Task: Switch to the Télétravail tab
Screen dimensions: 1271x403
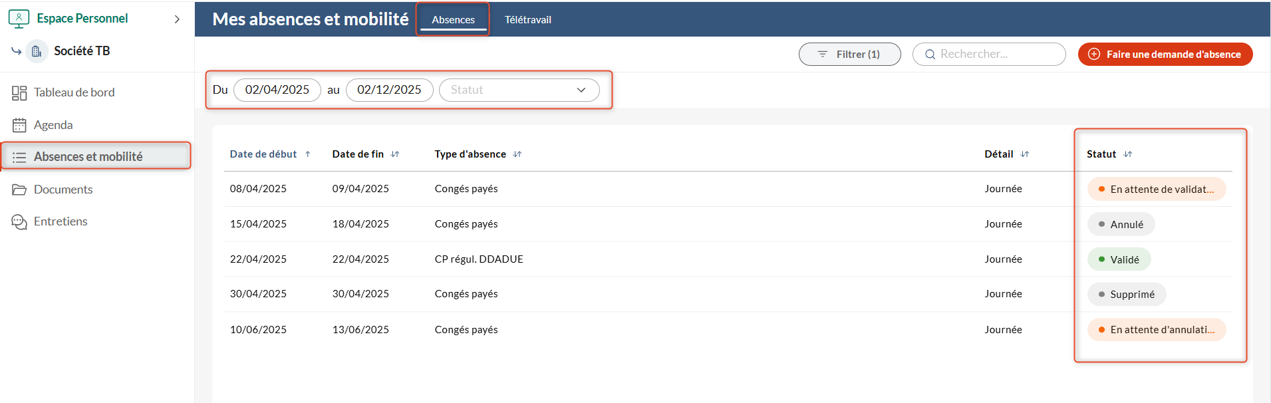Action: pos(528,20)
